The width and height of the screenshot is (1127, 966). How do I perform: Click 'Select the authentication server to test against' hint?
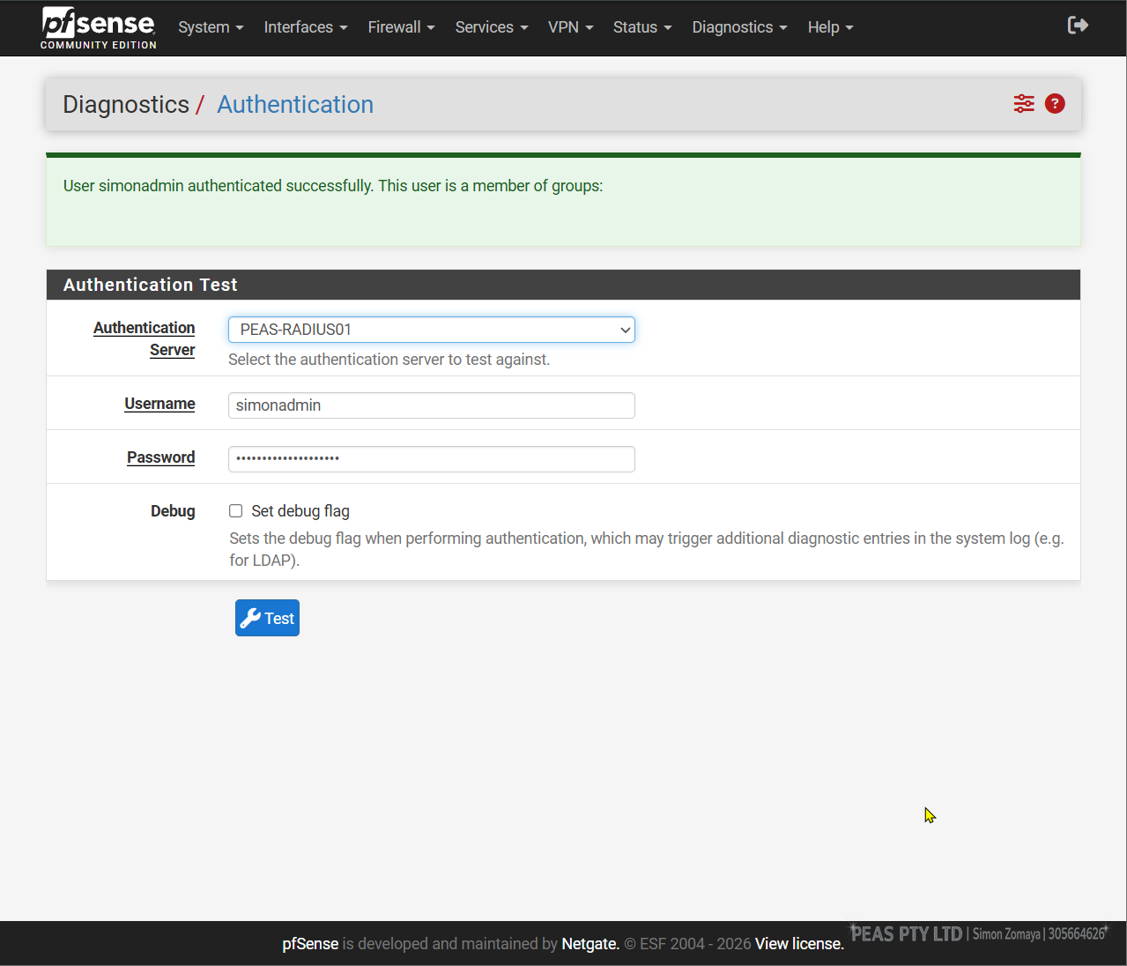(389, 360)
